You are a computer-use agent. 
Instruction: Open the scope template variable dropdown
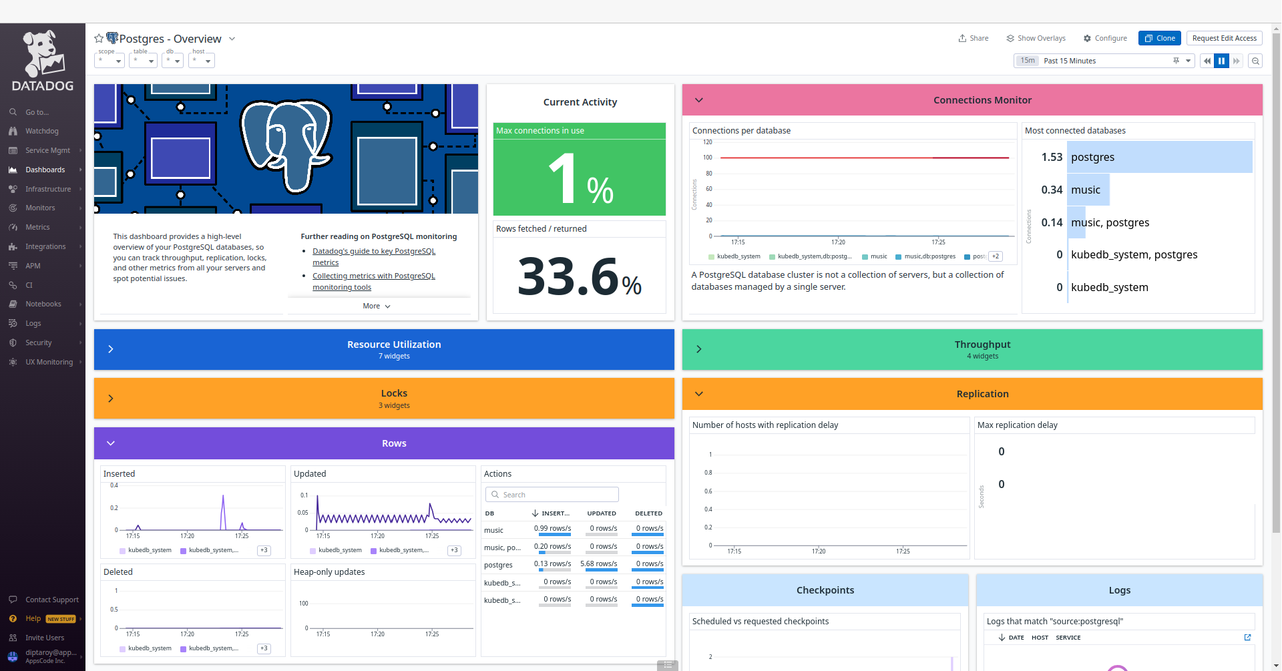coord(109,61)
